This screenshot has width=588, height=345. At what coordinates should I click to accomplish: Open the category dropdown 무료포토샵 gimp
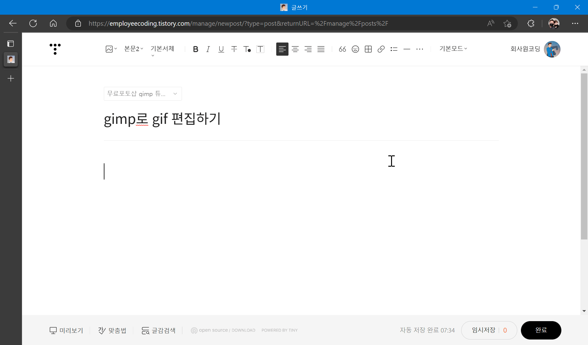tap(143, 94)
